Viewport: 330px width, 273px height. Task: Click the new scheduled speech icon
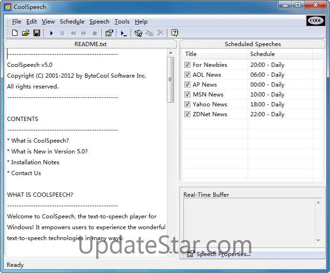(x=138, y=33)
